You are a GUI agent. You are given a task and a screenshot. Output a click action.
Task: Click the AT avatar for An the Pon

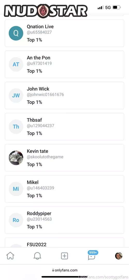coord(16,65)
